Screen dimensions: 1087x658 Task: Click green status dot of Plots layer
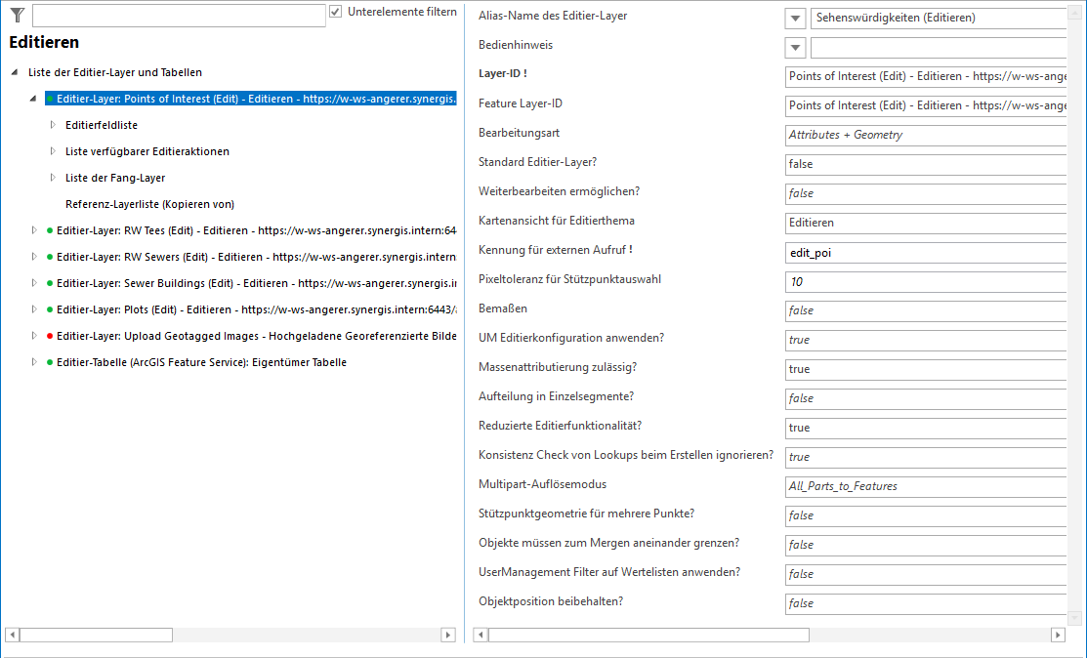[49, 309]
